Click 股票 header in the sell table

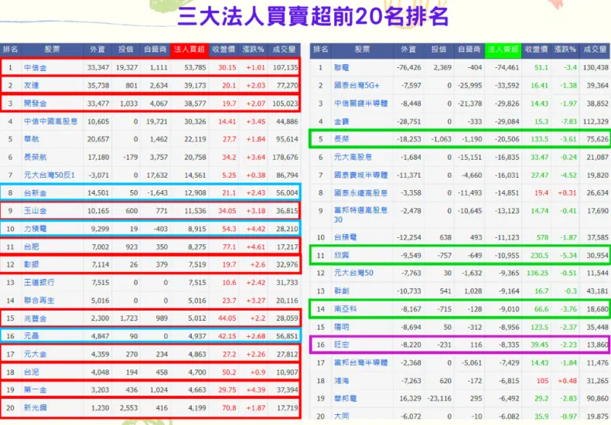(363, 49)
